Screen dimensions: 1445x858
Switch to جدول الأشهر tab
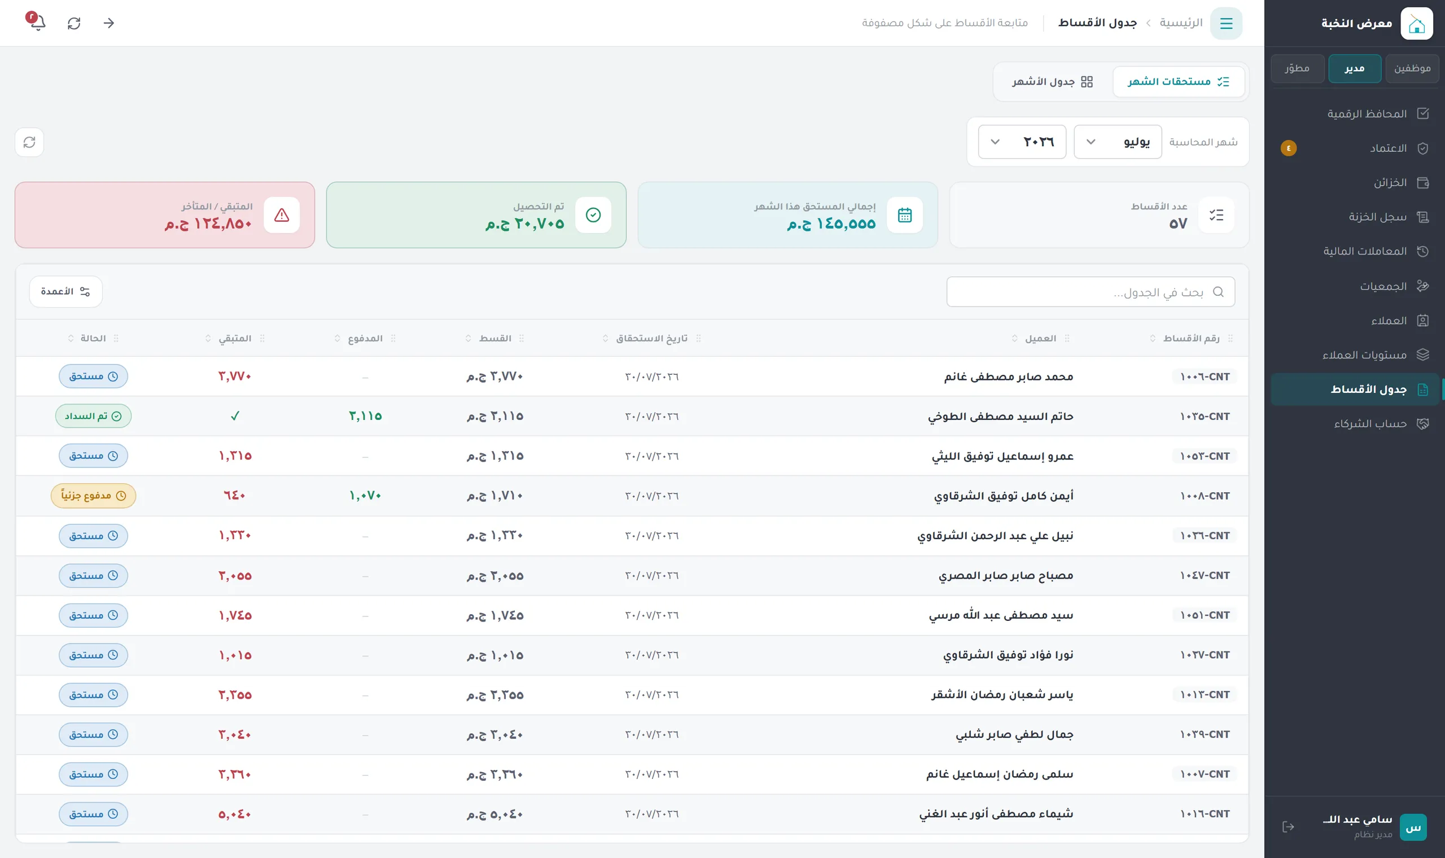pos(1053,81)
